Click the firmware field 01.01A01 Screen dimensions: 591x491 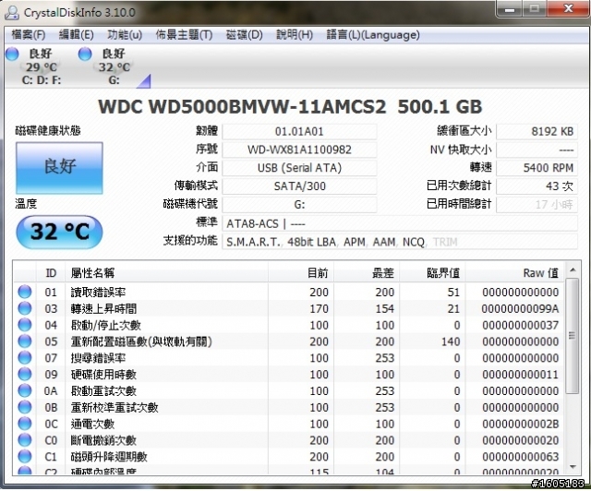[x=299, y=131]
